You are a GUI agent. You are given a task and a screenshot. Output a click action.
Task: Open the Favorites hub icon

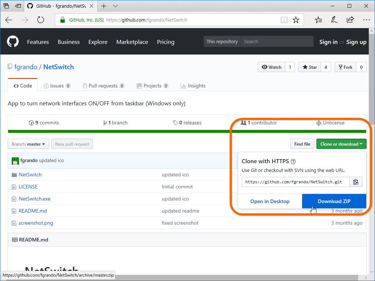click(318, 20)
